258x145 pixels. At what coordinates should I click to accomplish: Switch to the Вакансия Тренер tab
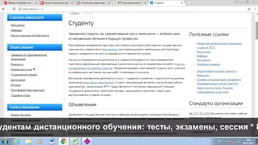21,3
